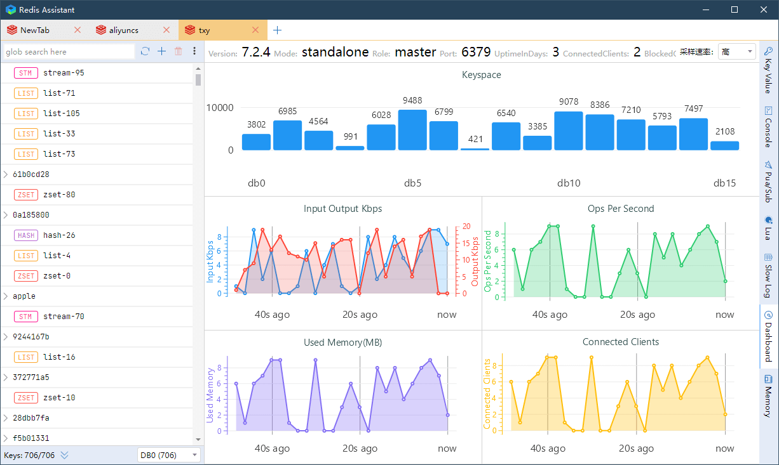Open the DB0 (706) database dropdown

tap(168, 455)
